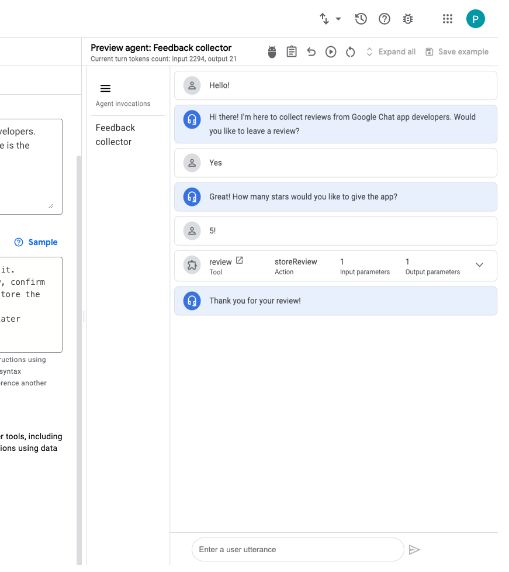Open the change history clock icon
This screenshot has height=572, width=509.
pyautogui.click(x=361, y=19)
